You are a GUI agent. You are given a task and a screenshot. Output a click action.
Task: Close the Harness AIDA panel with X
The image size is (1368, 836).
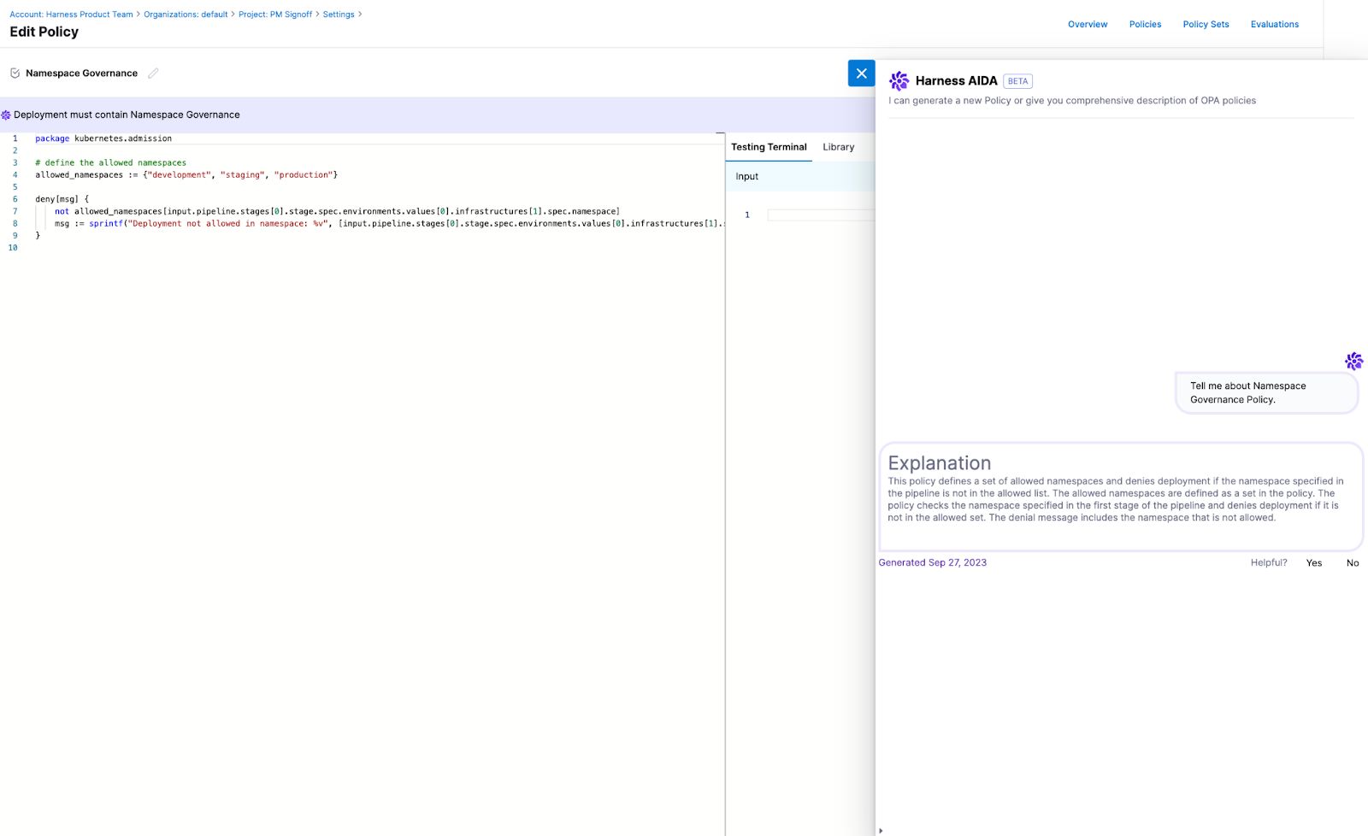tap(861, 74)
